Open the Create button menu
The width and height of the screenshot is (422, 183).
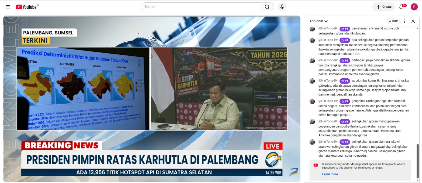[383, 7]
